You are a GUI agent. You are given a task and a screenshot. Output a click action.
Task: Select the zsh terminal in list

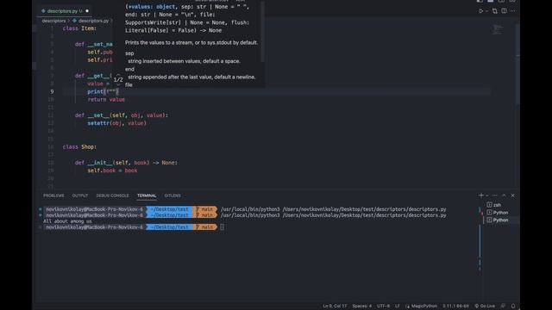point(498,205)
